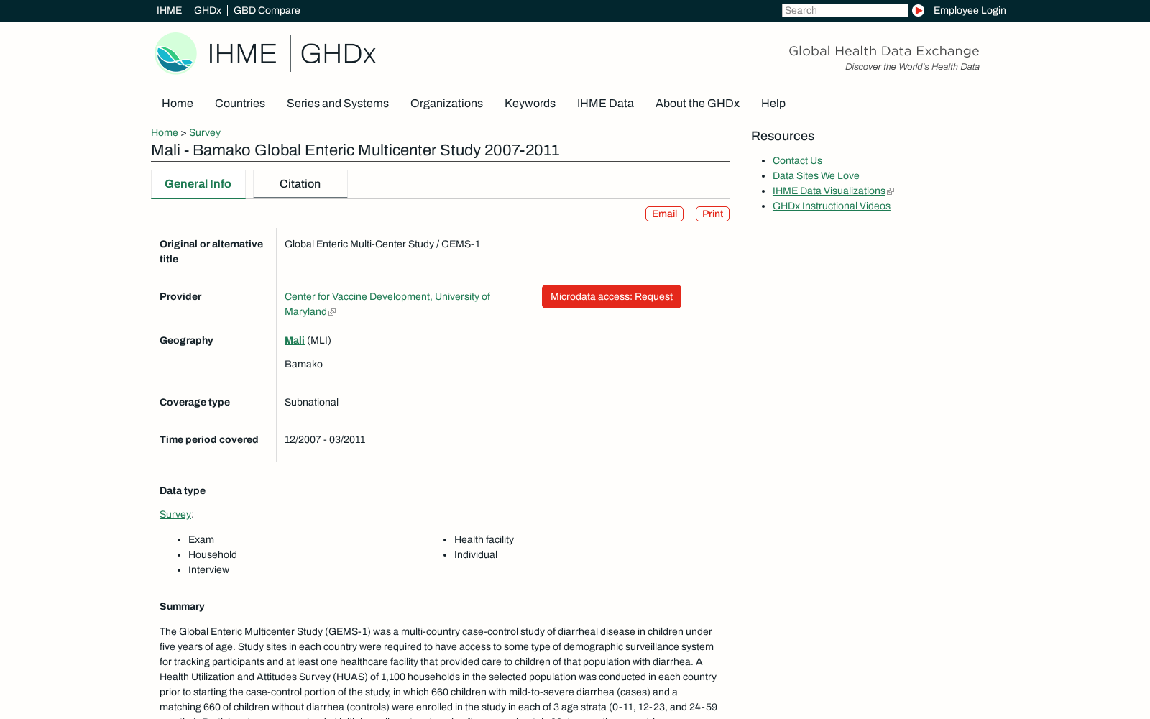
Task: Open IHME Data Visualizations link
Action: (x=829, y=191)
